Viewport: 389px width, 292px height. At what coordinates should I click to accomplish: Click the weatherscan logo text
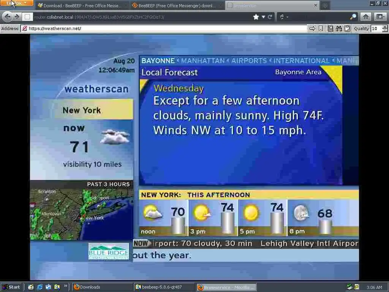96,89
